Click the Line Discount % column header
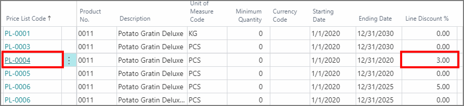The width and height of the screenshot is (464, 106). [x=427, y=19]
